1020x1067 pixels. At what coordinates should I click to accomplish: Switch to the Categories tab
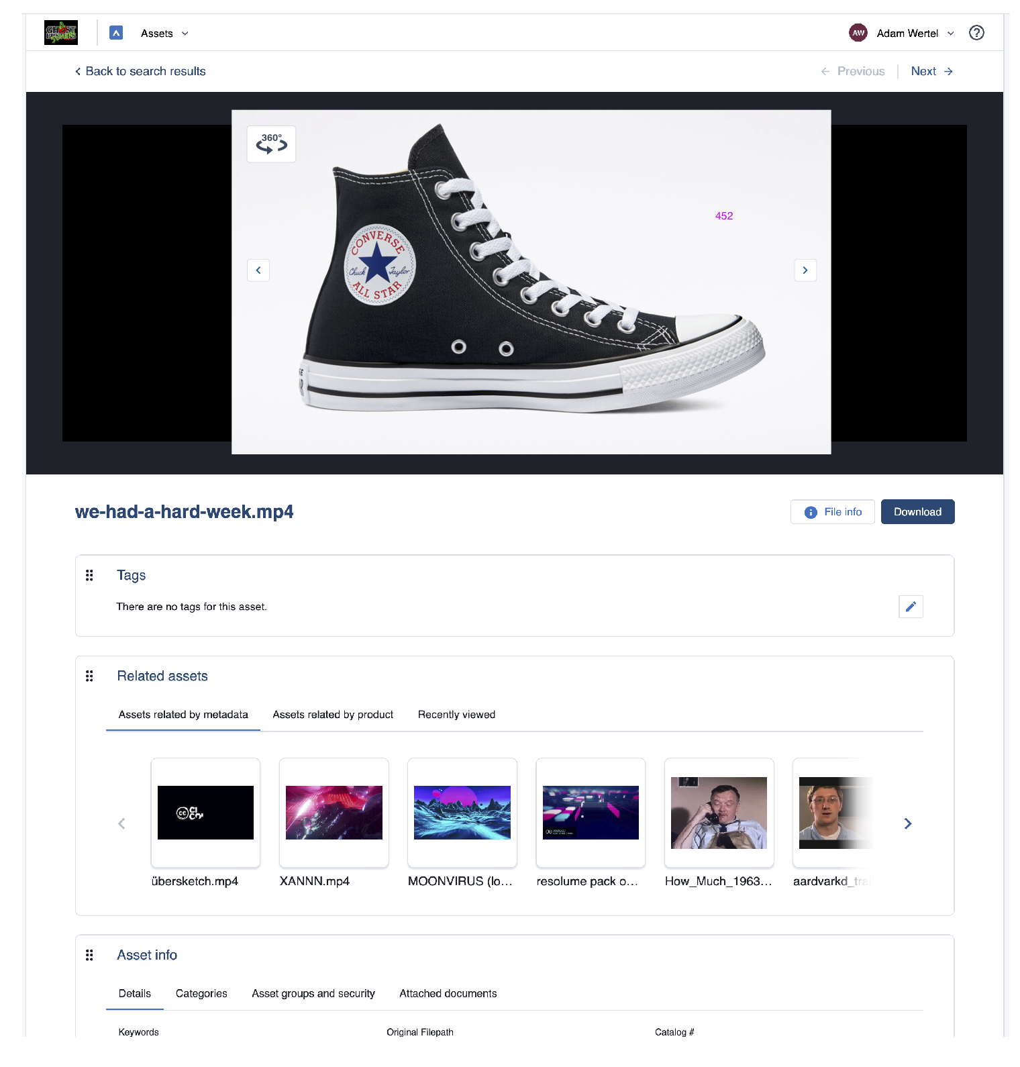(x=201, y=994)
